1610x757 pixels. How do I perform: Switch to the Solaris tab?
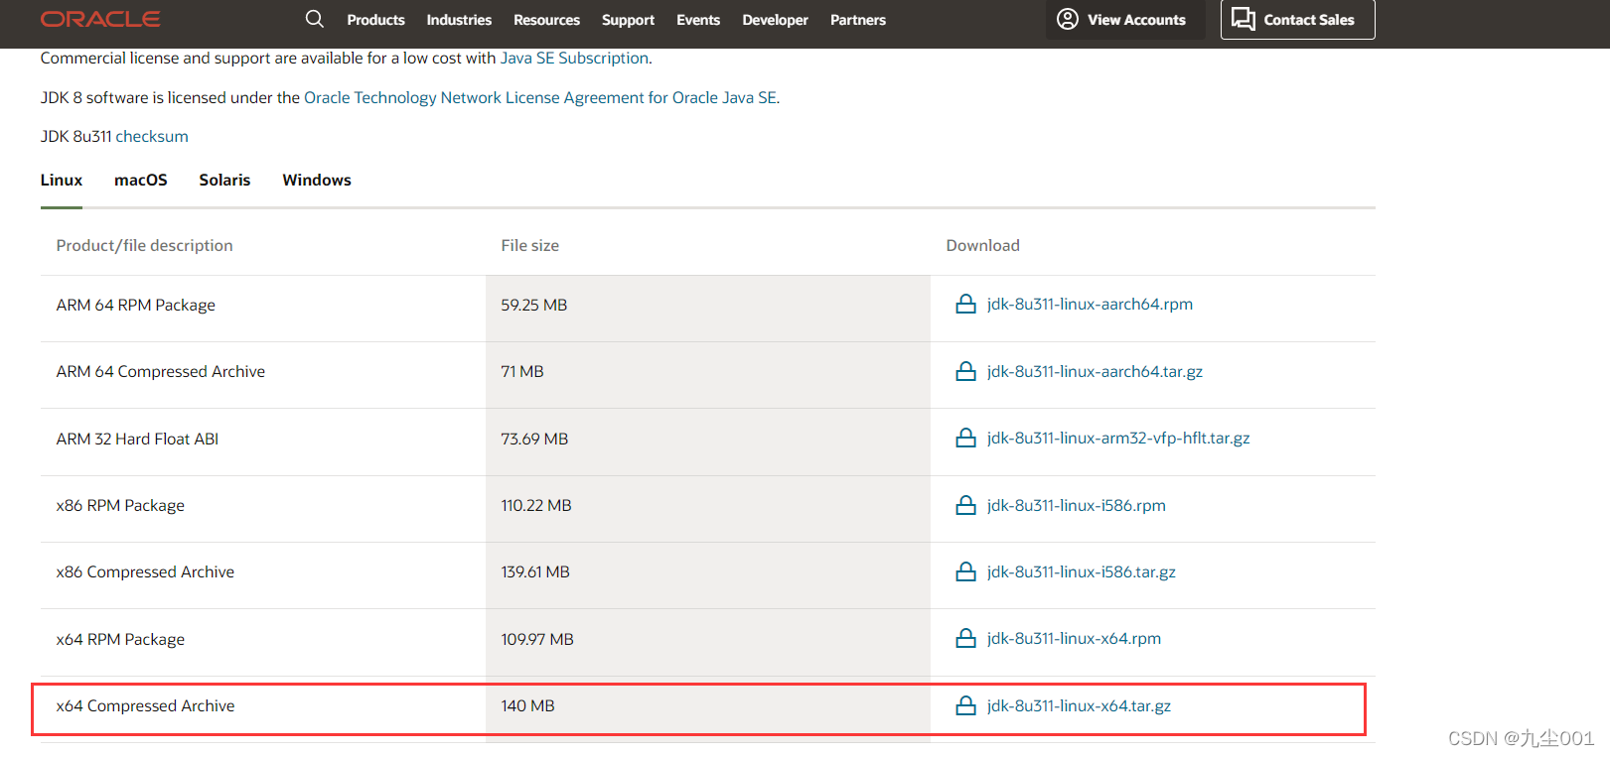click(x=224, y=180)
